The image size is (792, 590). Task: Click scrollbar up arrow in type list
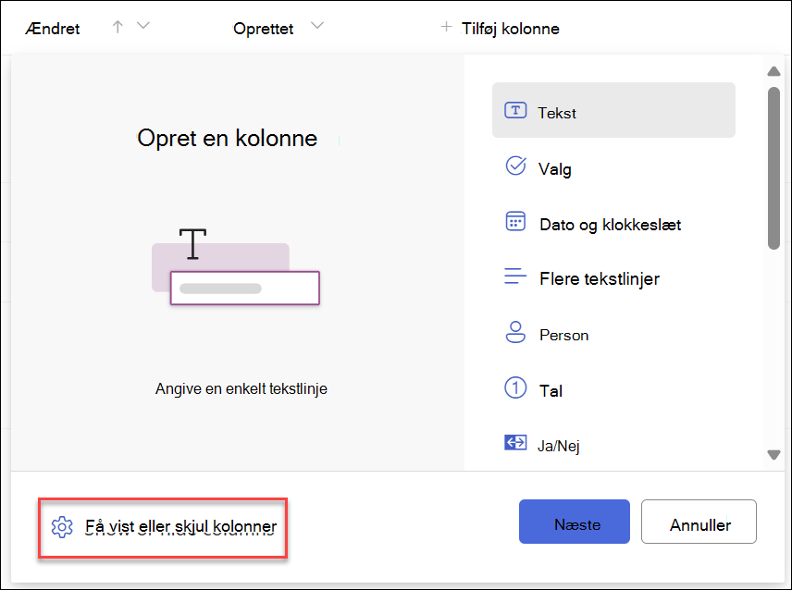tap(773, 71)
